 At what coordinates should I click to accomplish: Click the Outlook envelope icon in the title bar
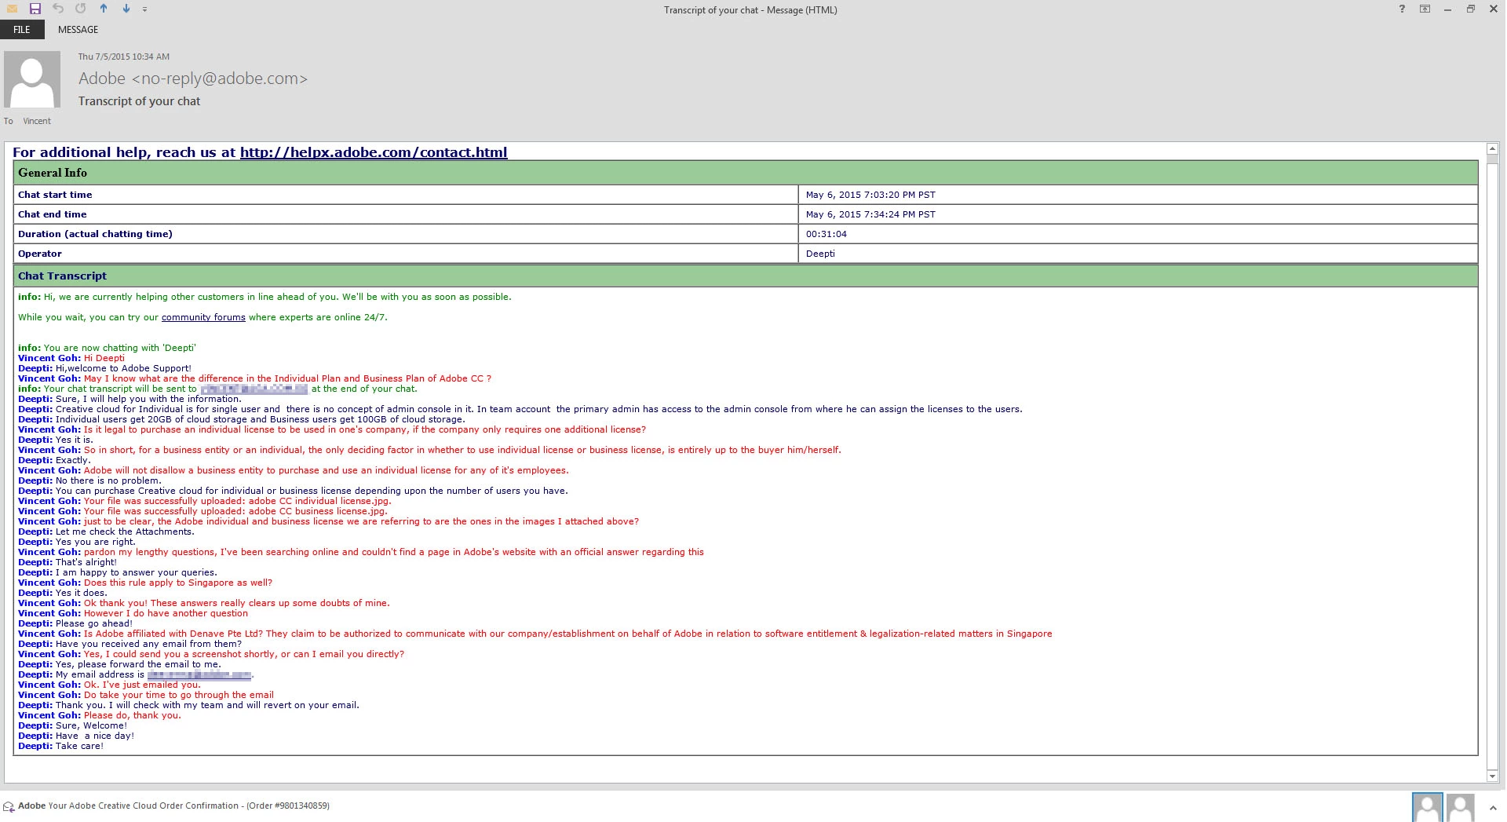click(12, 9)
